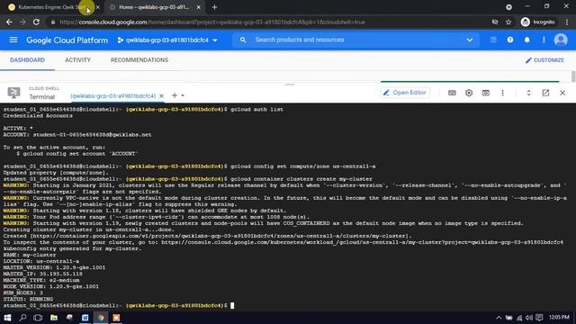Viewport: 576px width, 324px height.
Task: Click the browser address bar URL
Action: [212, 22]
